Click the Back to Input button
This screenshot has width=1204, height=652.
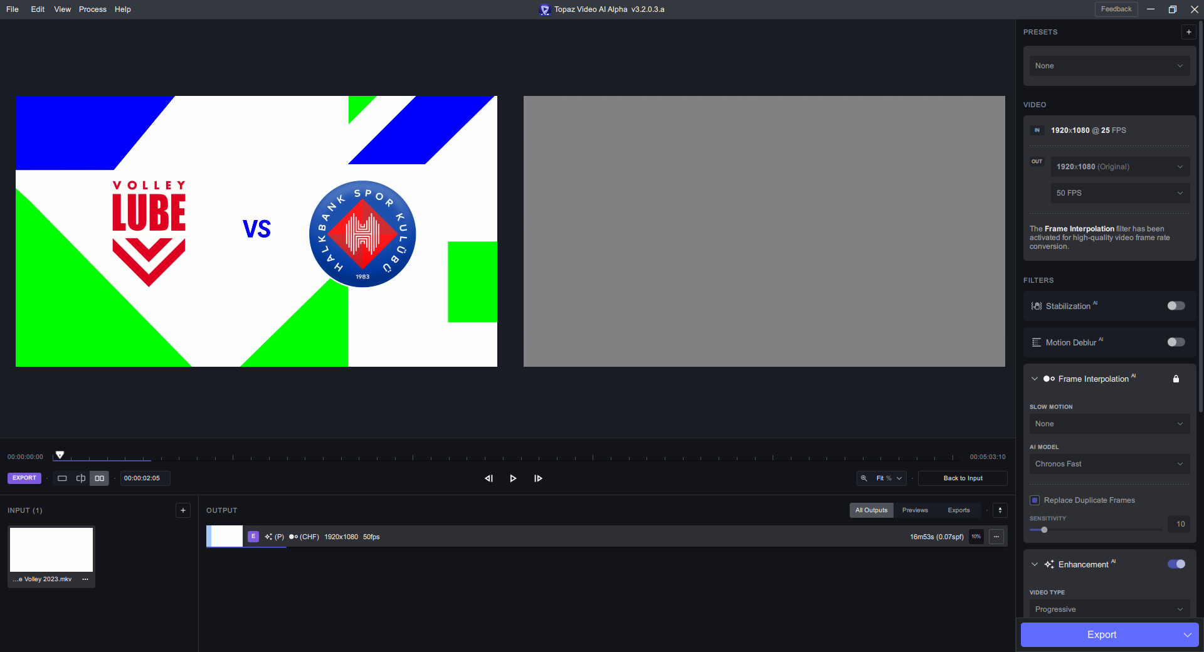point(963,478)
